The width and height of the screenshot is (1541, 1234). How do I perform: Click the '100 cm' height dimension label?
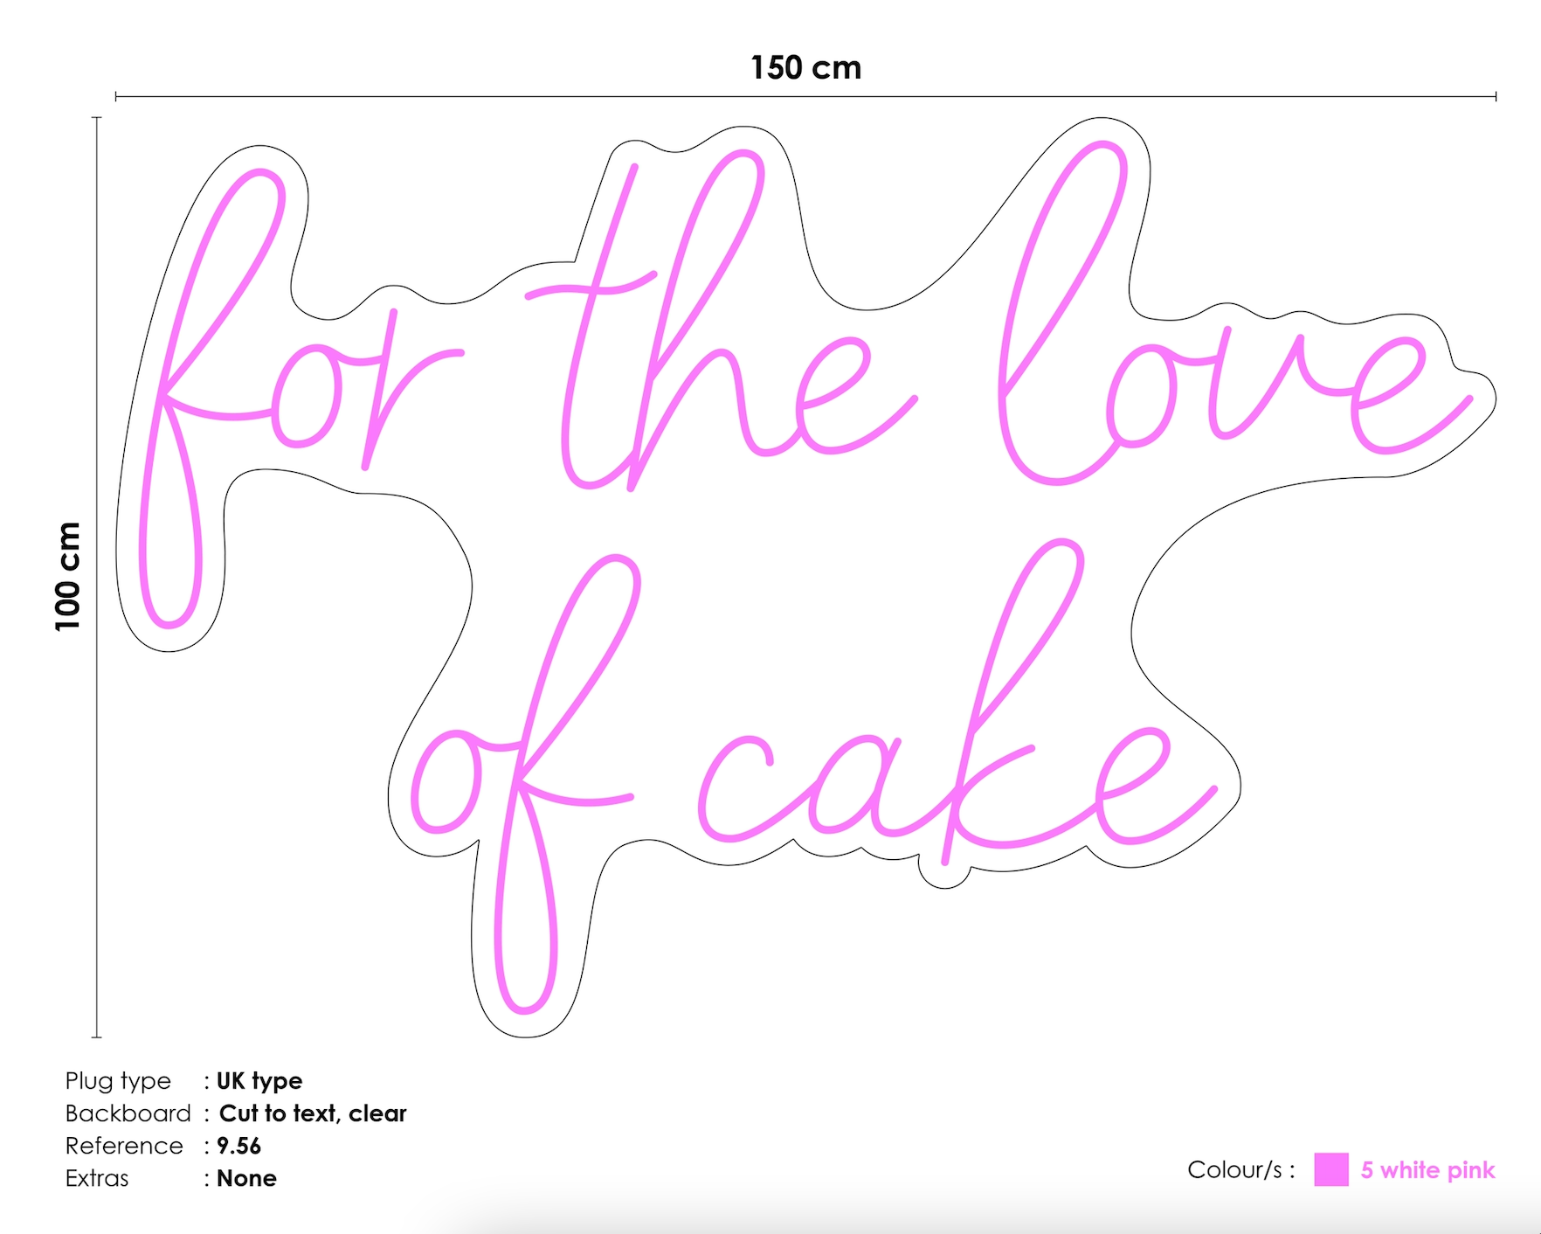pos(67,576)
